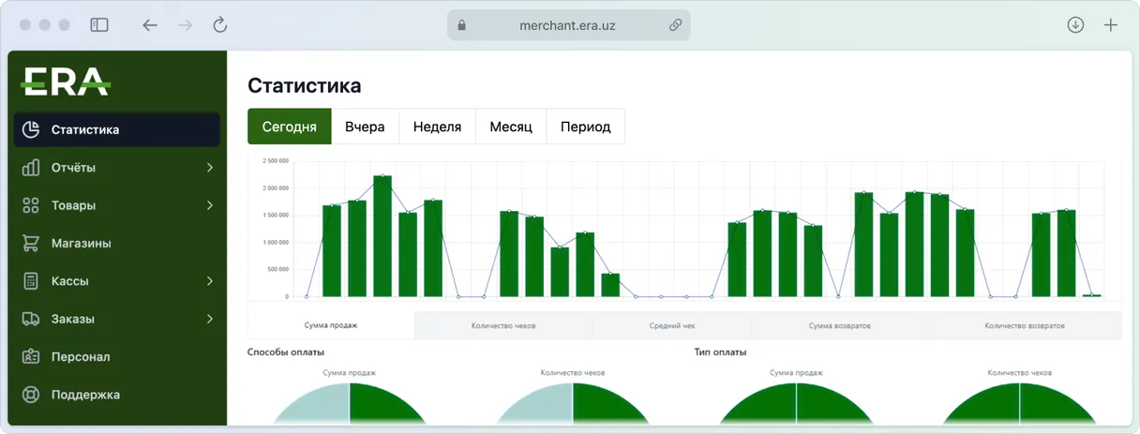This screenshot has height=434, width=1140.
Task: Select the Вчера period tab
Action: click(x=365, y=127)
